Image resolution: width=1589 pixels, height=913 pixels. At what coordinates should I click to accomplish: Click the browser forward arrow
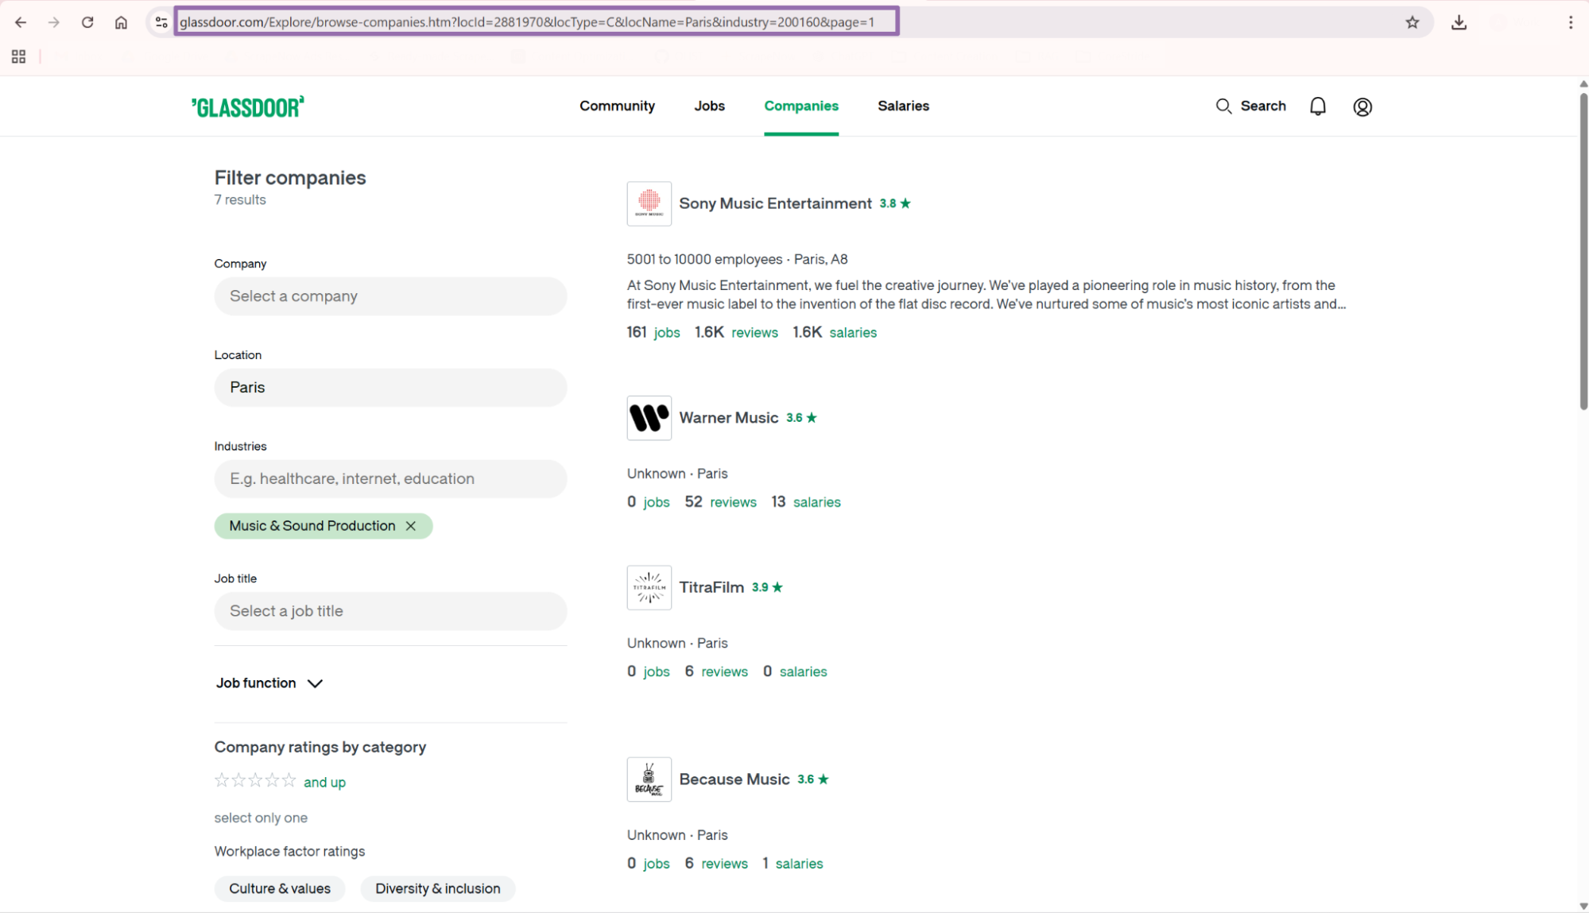tap(54, 22)
